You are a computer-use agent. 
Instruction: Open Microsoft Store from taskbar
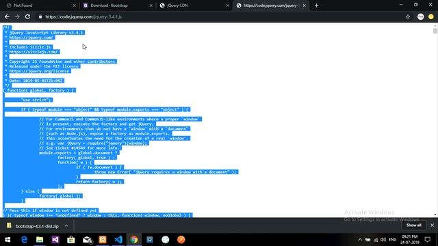pyautogui.click(x=71, y=240)
